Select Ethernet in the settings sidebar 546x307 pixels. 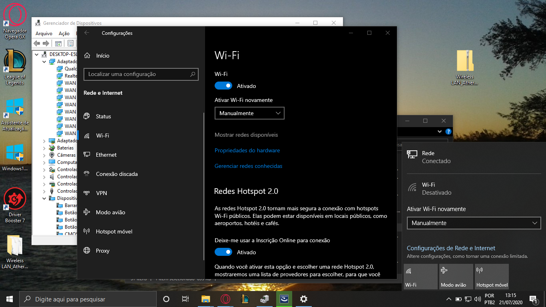(x=106, y=155)
